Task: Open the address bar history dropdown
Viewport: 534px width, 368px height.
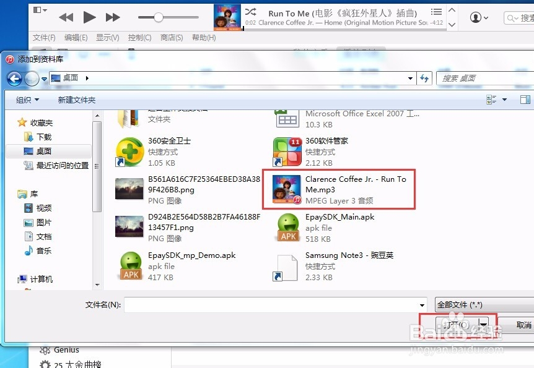Action: tap(410, 78)
